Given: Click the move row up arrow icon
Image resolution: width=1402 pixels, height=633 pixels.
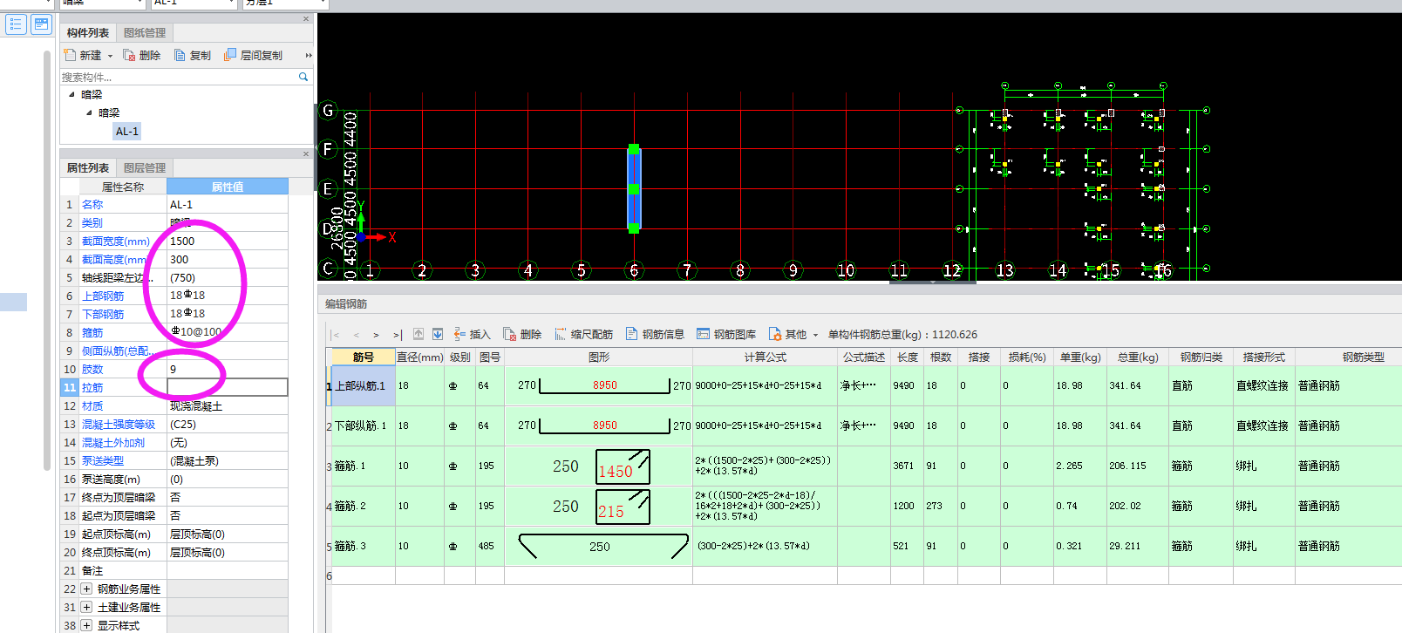Looking at the screenshot, I should tap(419, 334).
